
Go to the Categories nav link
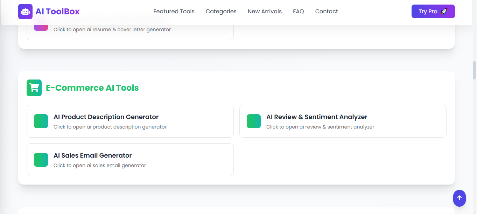coord(221,12)
